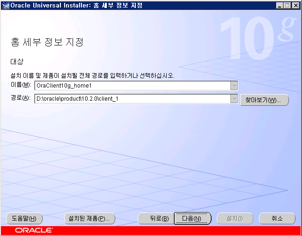Viewport: 302px width, 236px height.
Task: Go back with the 뒤로(B) button
Action: [156, 219]
